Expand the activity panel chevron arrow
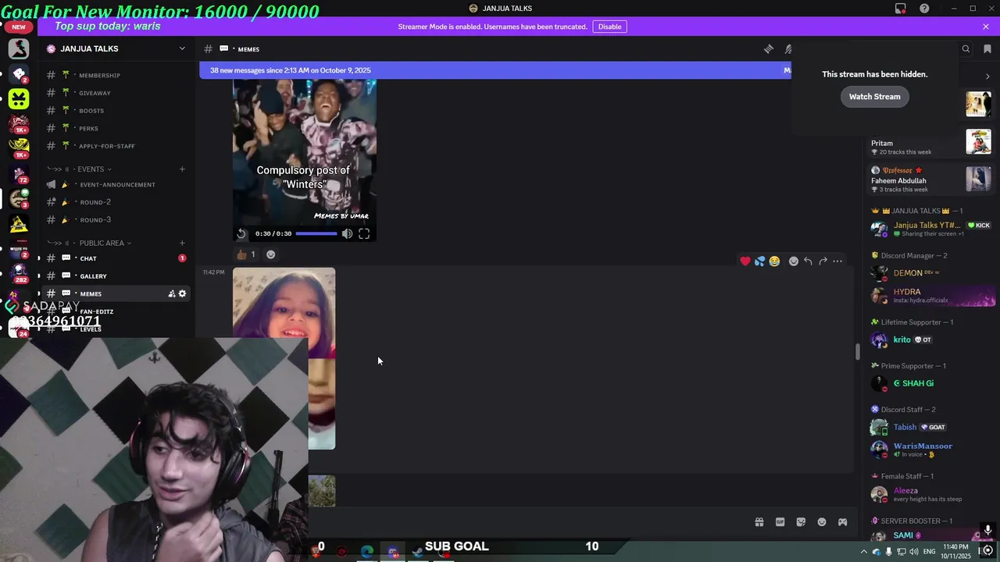 [x=987, y=76]
